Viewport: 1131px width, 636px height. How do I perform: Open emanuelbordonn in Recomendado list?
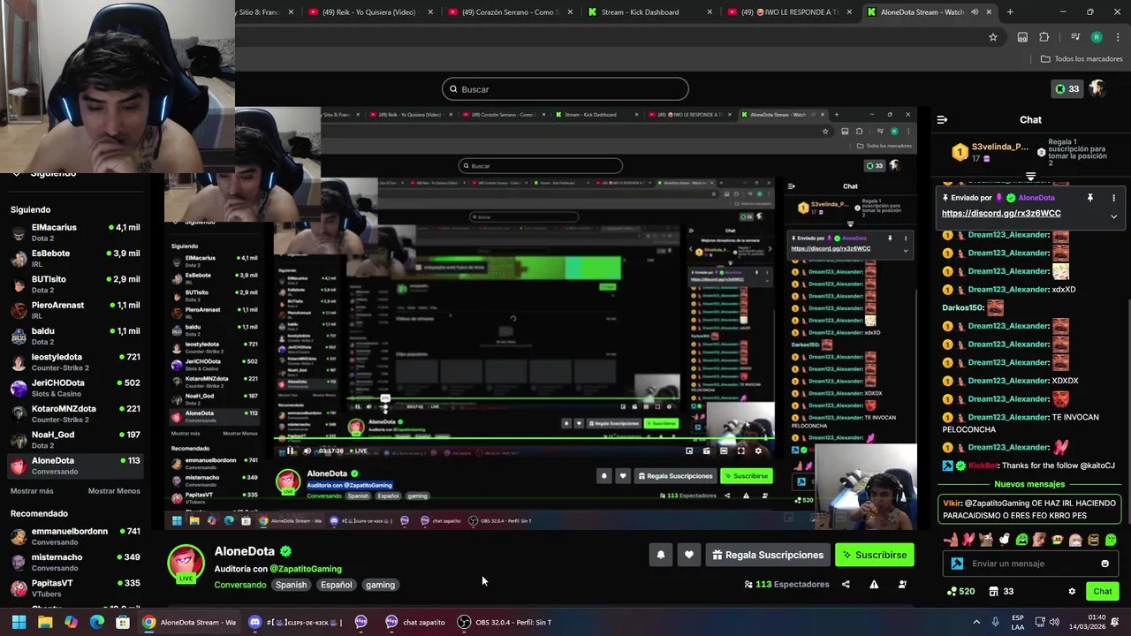point(75,536)
